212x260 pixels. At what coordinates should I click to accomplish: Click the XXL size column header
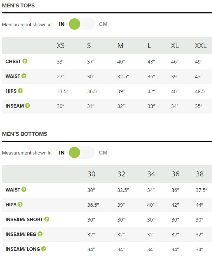201,46
